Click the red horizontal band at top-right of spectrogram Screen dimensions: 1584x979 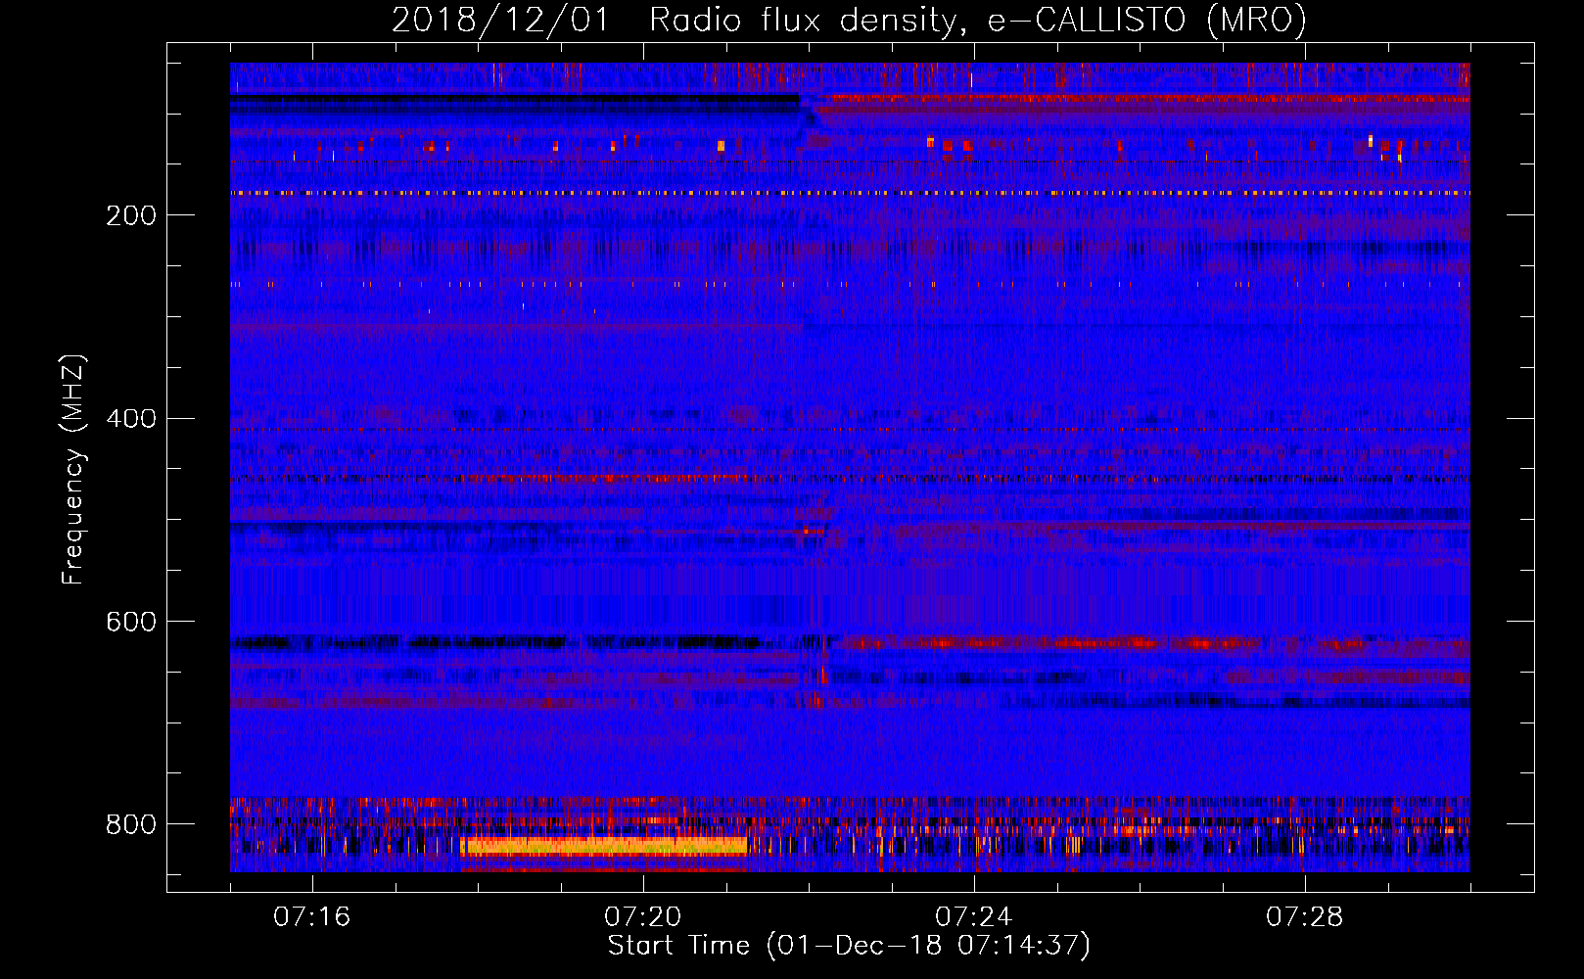1175,100
